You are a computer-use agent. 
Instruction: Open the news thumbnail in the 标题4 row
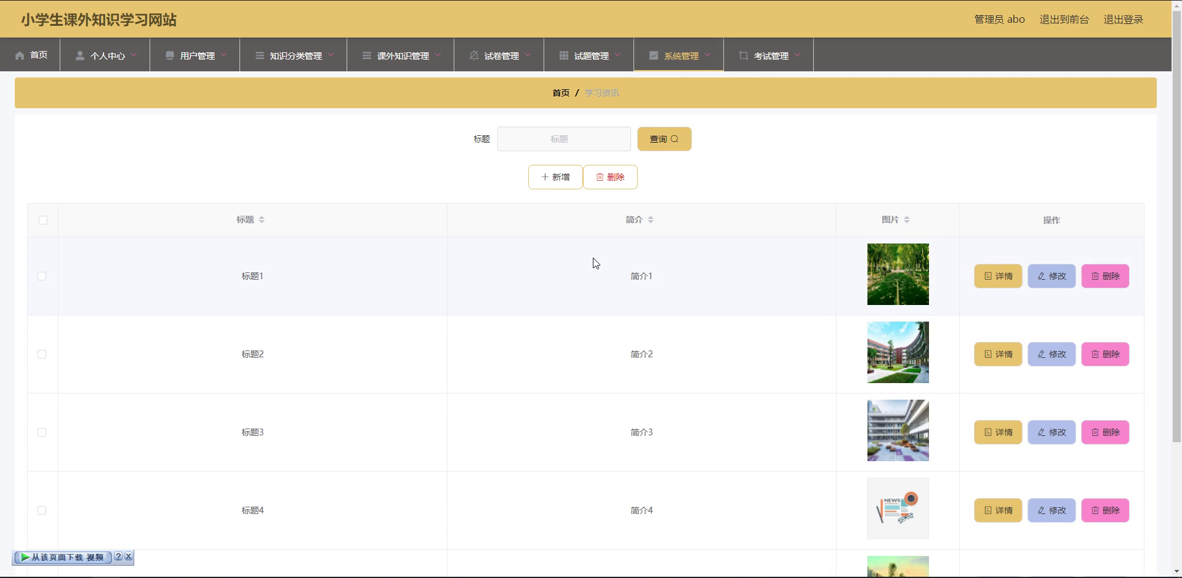point(898,509)
